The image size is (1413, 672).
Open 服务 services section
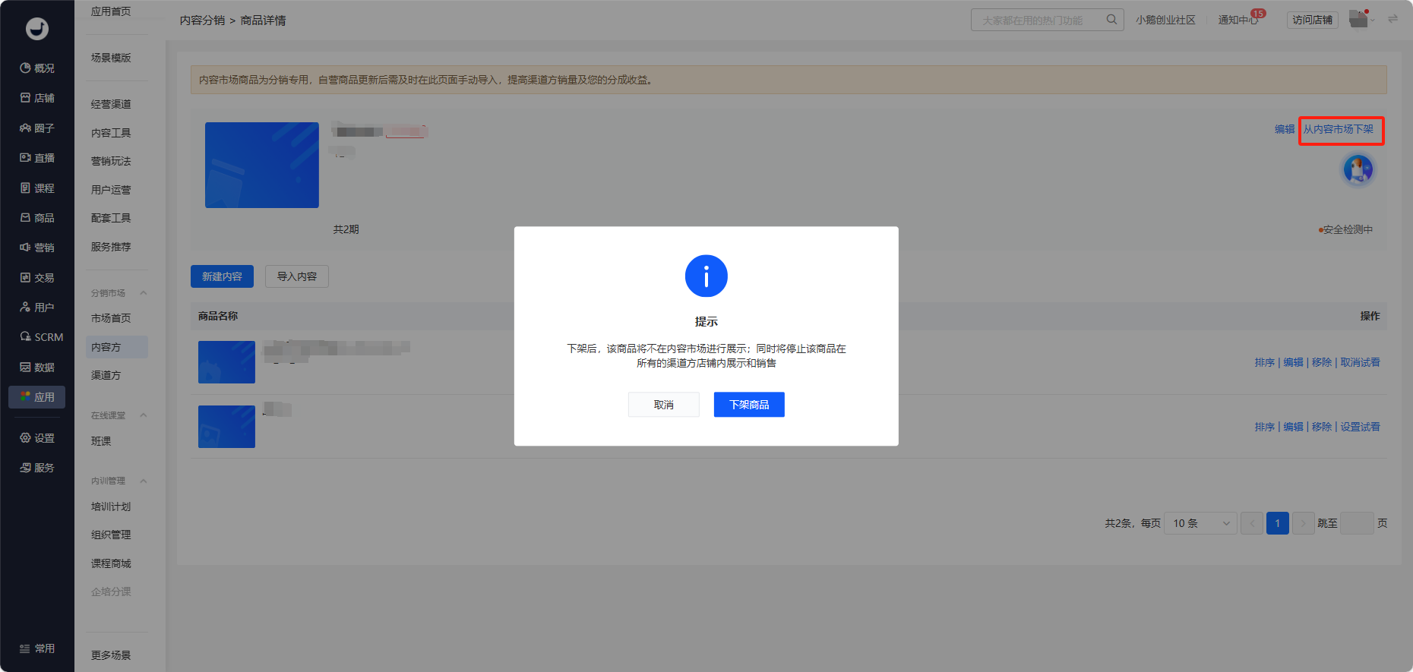point(37,468)
